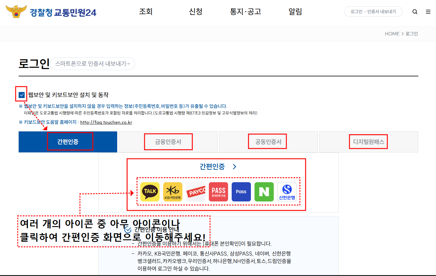Open the 알림 menu
Image resolution: width=436 pixels, height=276 pixels.
pyautogui.click(x=295, y=12)
